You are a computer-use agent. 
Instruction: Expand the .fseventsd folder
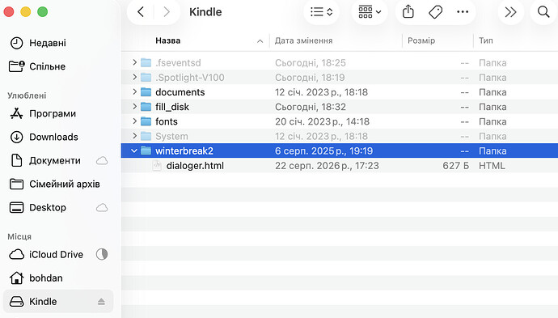pos(134,62)
